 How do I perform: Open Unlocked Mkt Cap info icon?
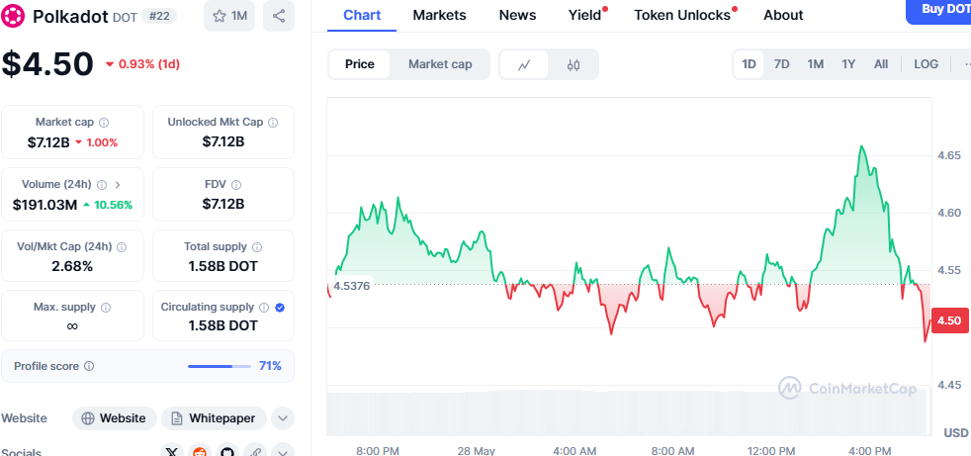[x=273, y=122]
